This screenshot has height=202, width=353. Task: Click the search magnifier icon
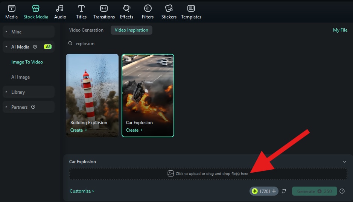tap(70, 43)
